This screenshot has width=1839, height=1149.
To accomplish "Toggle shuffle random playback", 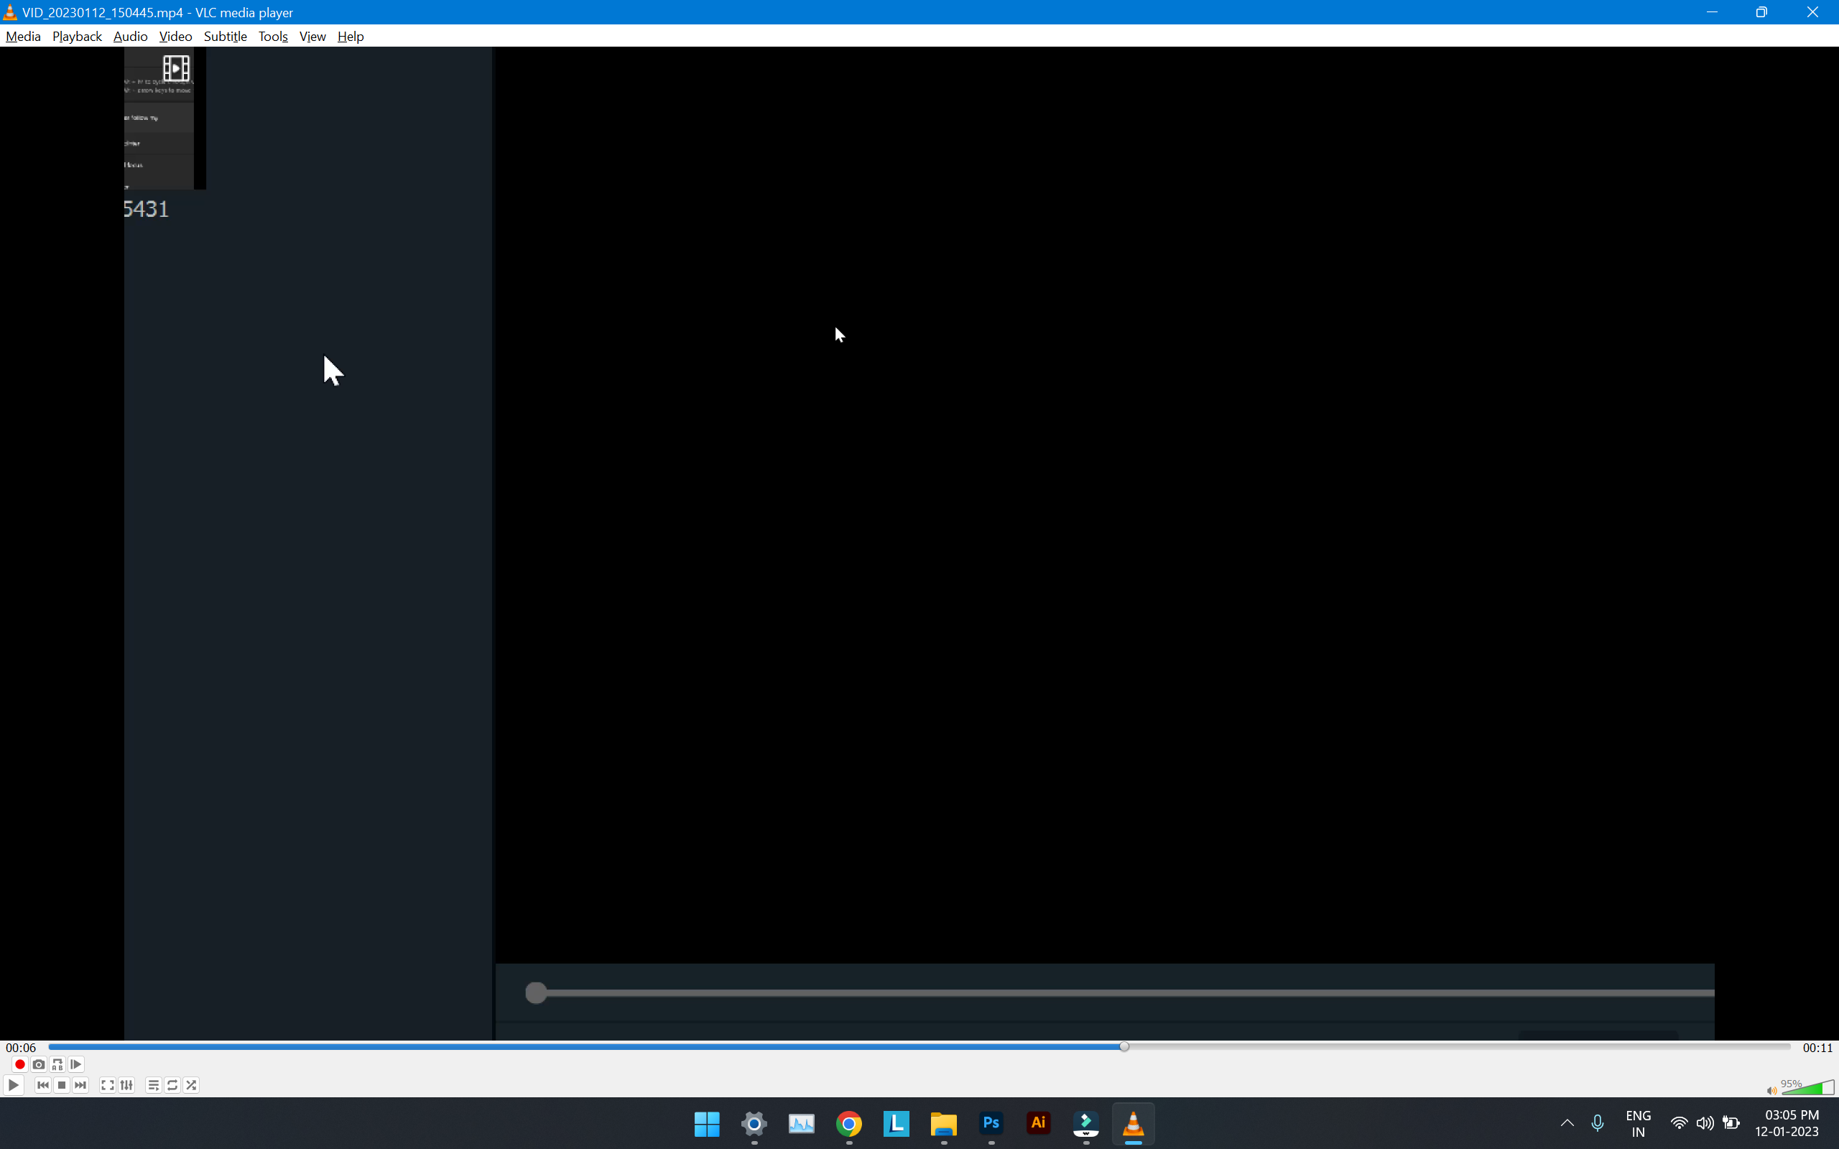I will (192, 1085).
